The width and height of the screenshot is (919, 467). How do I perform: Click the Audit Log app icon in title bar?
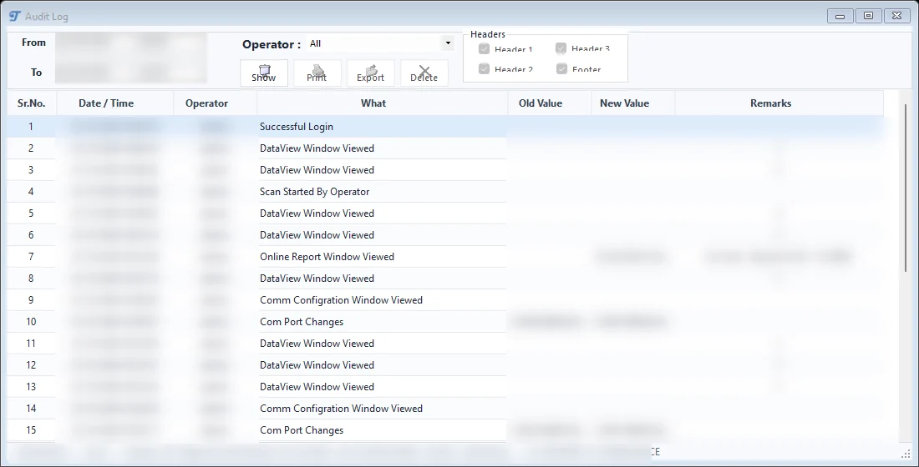point(15,17)
